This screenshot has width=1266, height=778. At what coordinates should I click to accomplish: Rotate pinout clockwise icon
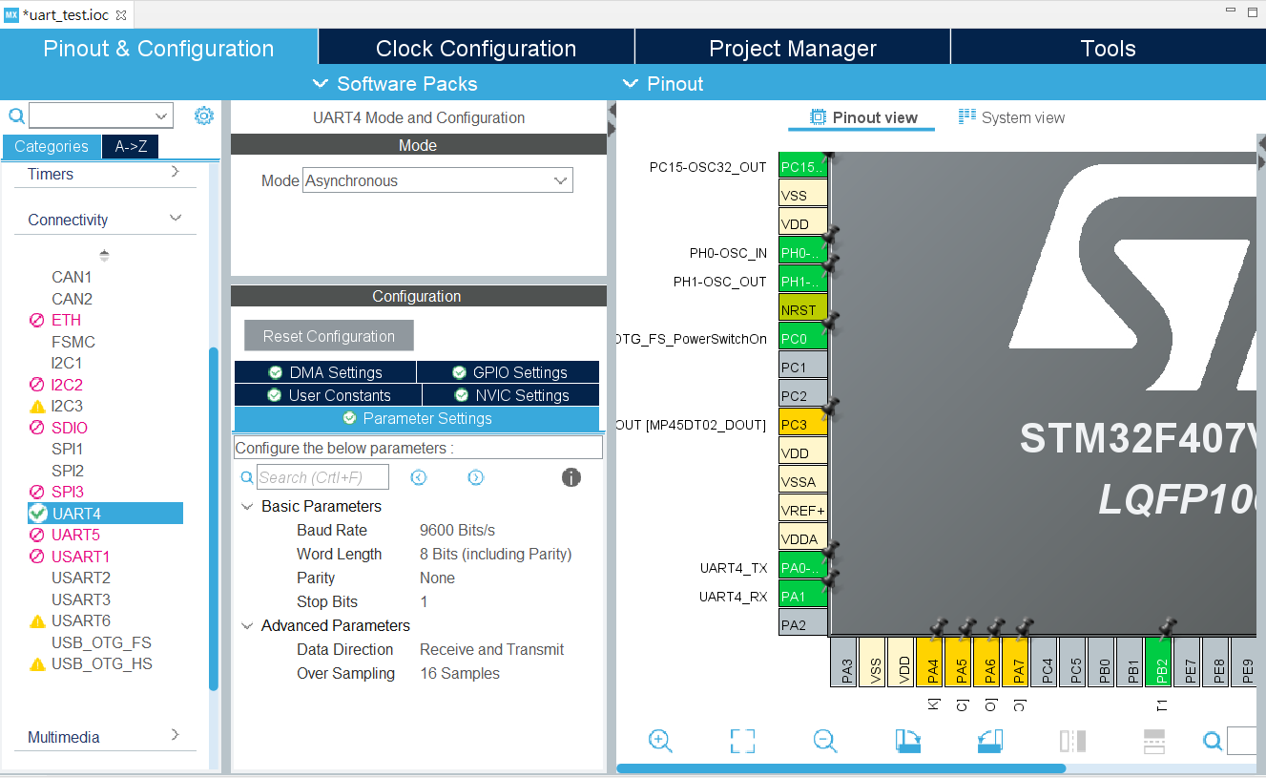pos(908,741)
